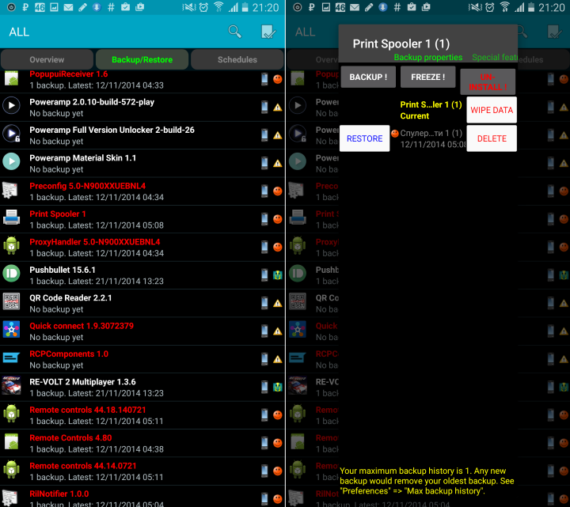The width and height of the screenshot is (570, 507).
Task: Tap the mail notification icon in status bar
Action: pos(68,7)
